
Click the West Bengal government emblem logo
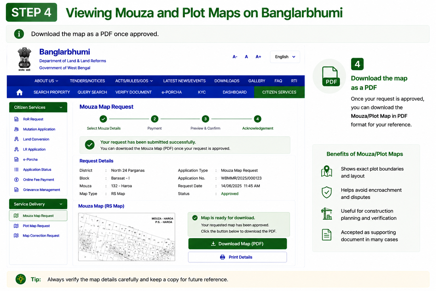tap(24, 59)
